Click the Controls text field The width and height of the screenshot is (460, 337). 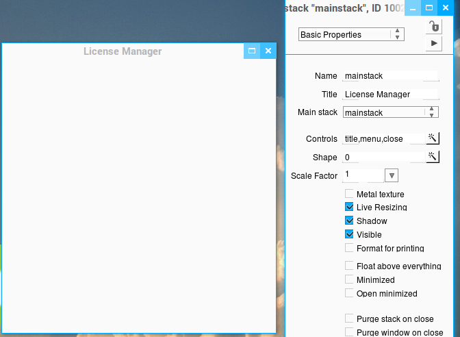[384, 138]
